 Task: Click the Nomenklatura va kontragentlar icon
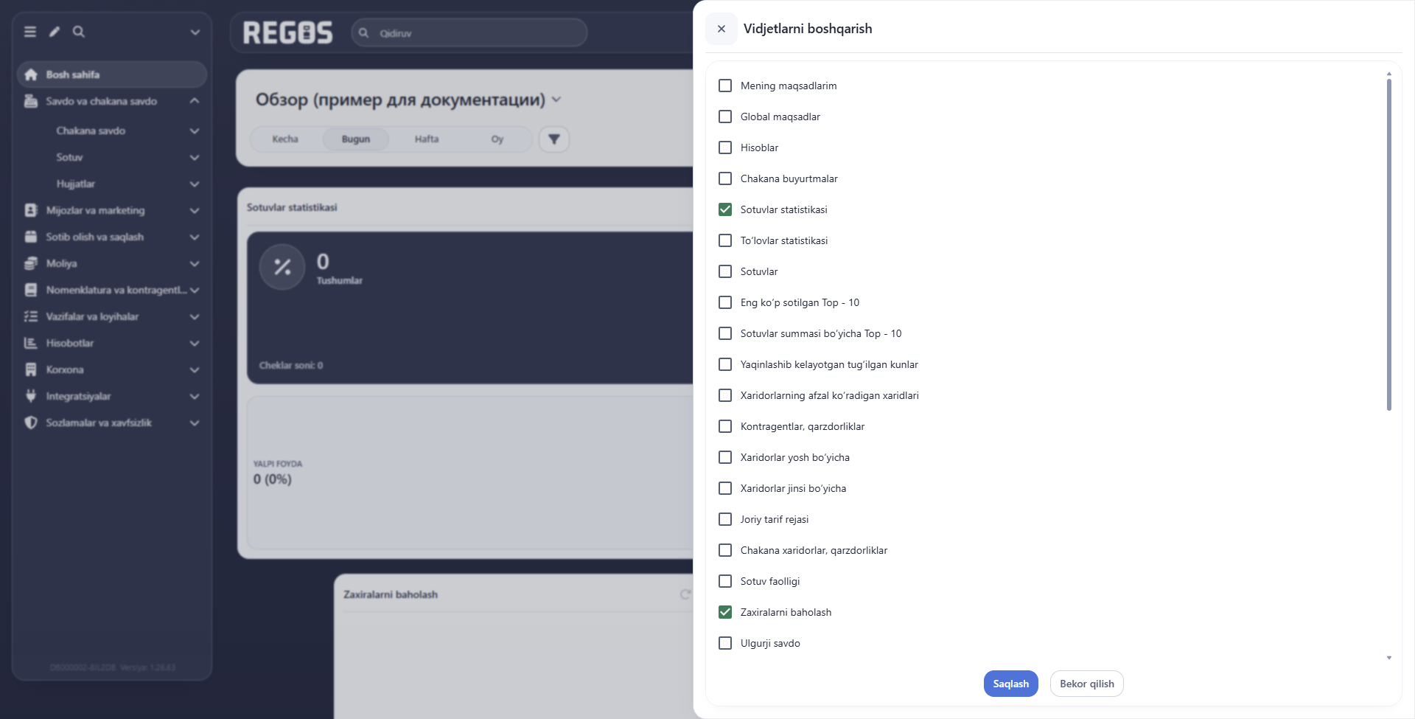31,290
